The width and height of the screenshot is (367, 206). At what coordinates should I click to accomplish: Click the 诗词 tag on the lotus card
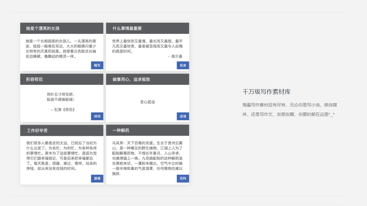pos(97,116)
